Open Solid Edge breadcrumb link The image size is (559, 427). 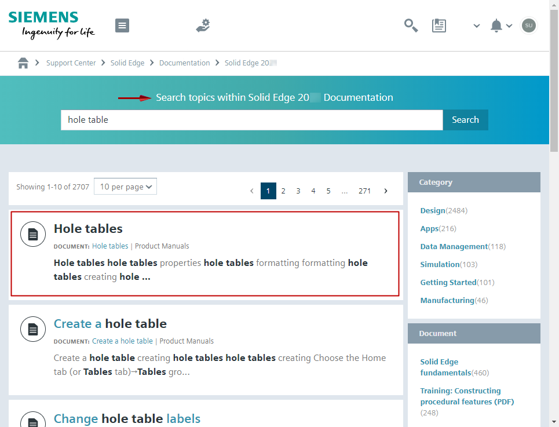point(127,63)
